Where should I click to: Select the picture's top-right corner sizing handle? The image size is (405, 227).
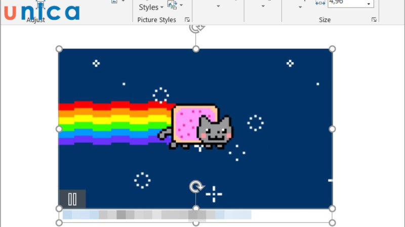(x=333, y=49)
